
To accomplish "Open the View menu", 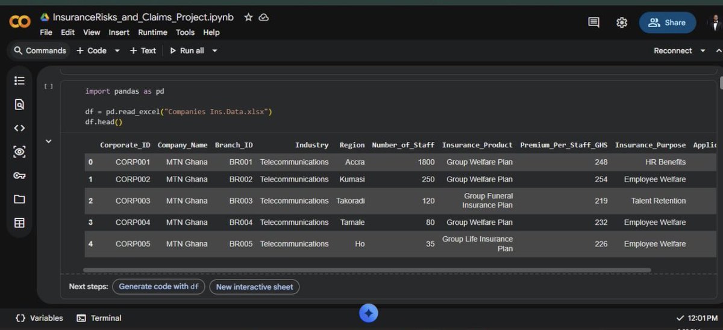I will tap(92, 32).
